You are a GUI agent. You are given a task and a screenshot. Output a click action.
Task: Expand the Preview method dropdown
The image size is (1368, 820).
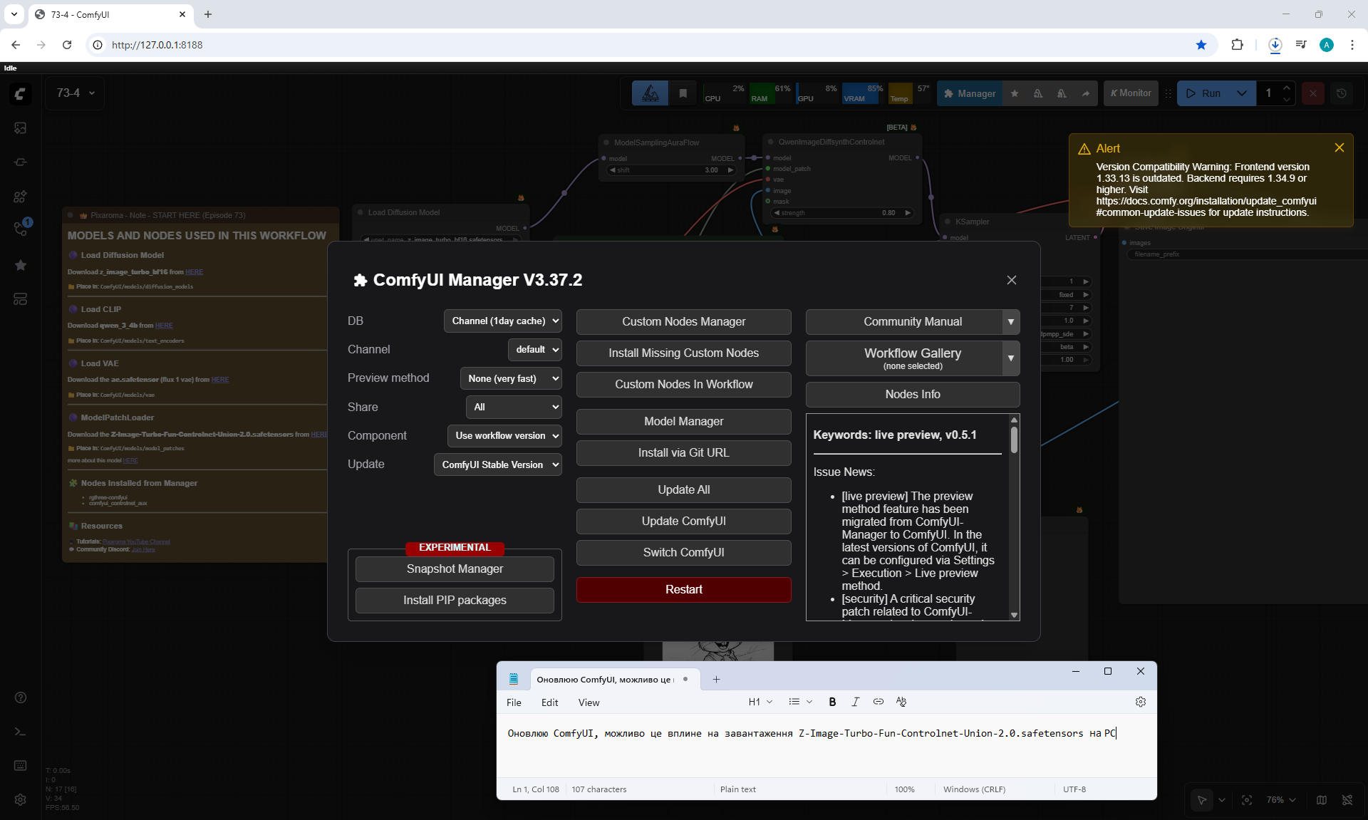coord(511,378)
